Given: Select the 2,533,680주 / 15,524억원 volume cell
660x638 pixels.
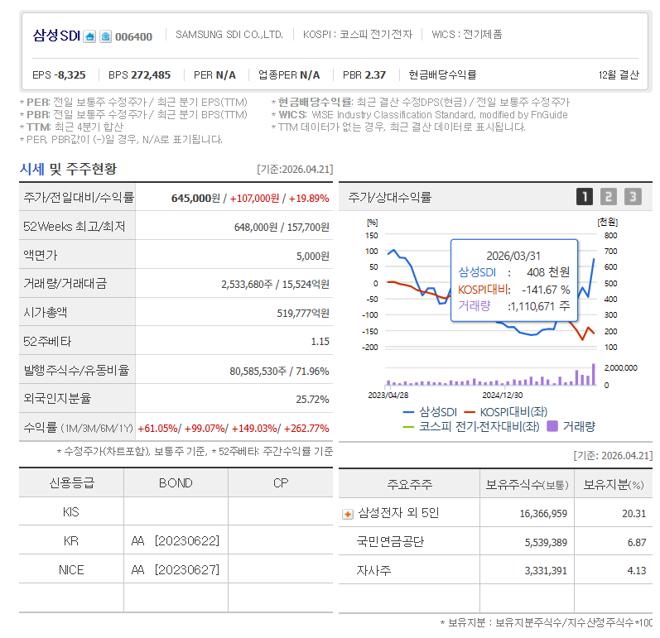Looking at the screenshot, I should click(275, 285).
